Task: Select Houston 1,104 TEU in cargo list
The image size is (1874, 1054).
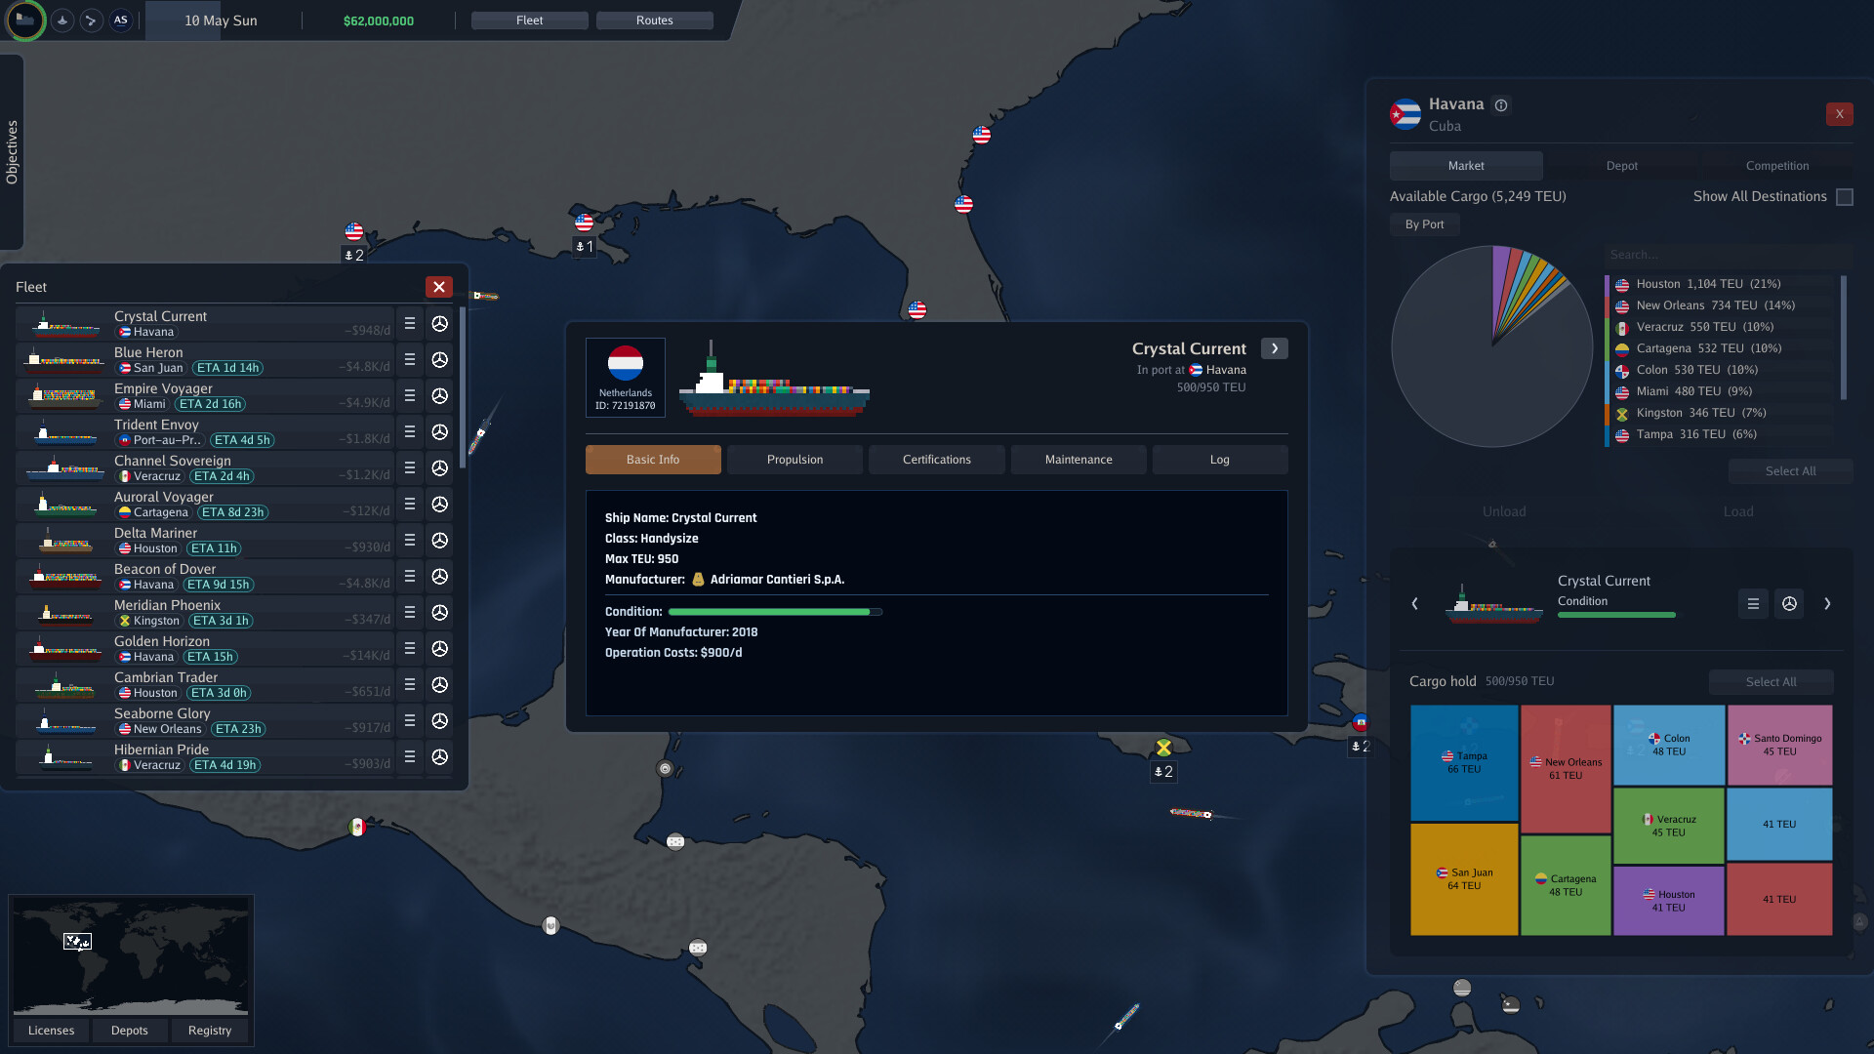Action: click(x=1720, y=284)
